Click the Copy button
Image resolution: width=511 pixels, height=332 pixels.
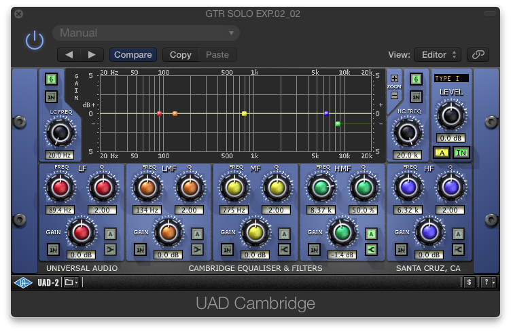click(181, 55)
